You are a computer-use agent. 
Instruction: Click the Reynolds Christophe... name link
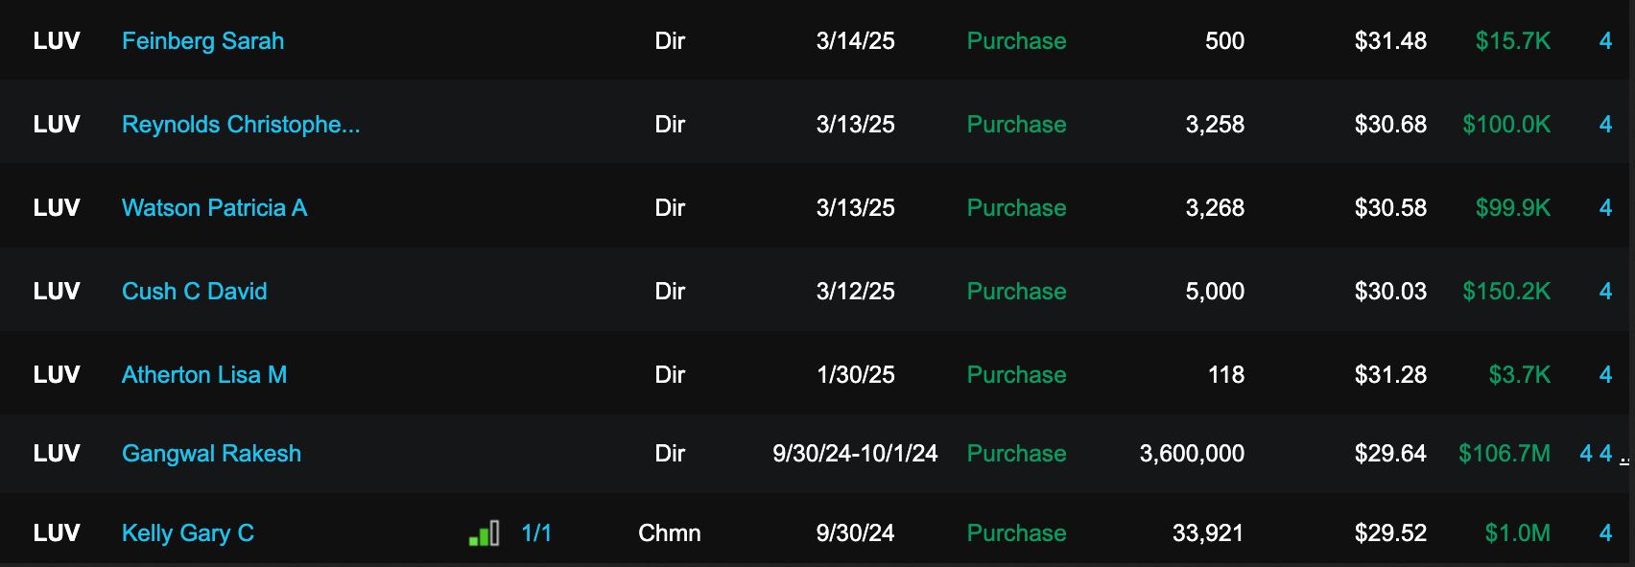pos(241,125)
